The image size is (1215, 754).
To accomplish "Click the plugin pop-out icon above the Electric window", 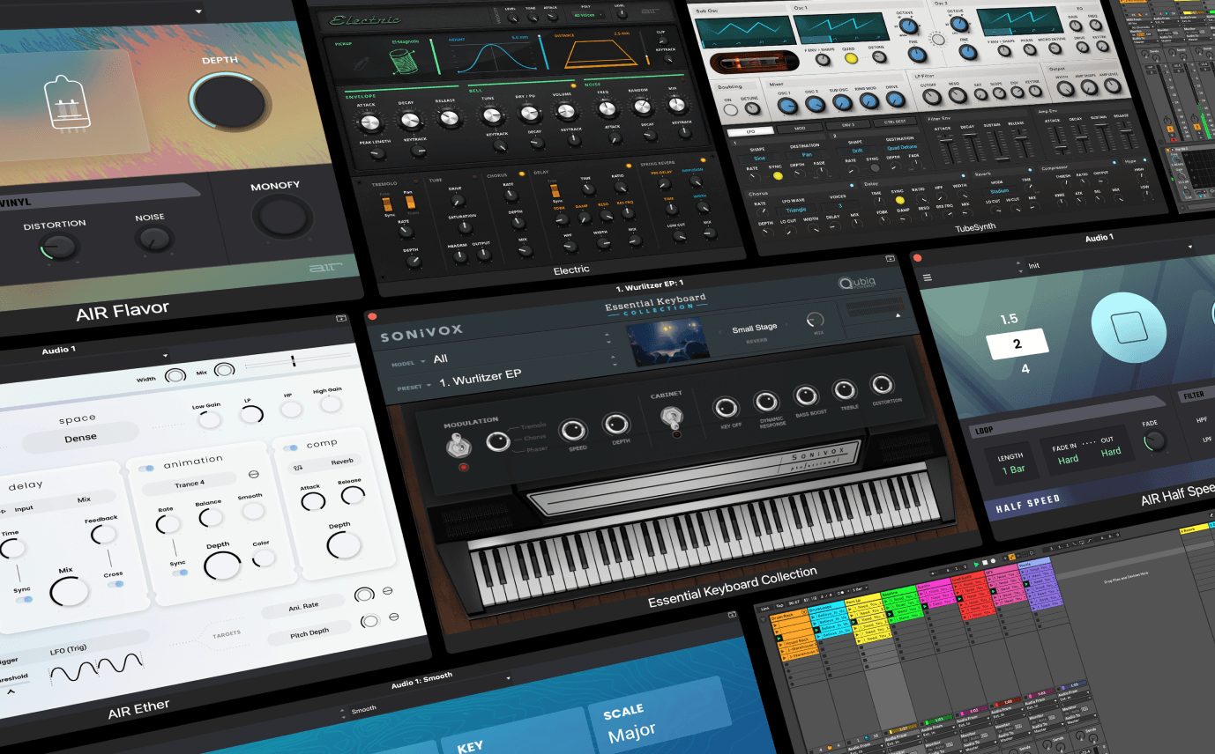I will 890,259.
